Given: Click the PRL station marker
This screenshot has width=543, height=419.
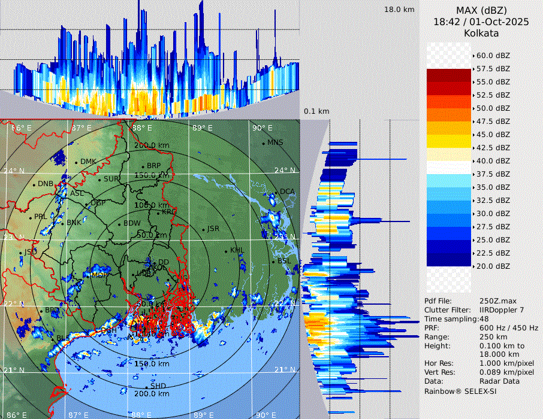Looking at the screenshot, I should tap(31, 217).
